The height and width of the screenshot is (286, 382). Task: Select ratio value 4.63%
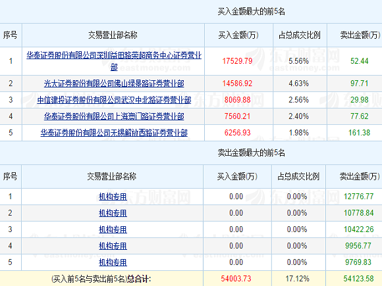(298, 83)
